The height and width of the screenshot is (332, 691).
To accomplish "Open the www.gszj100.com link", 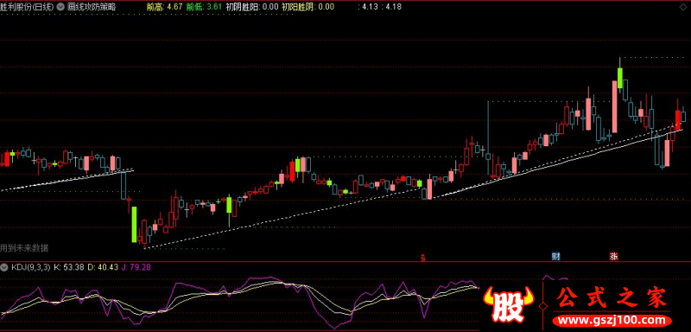I will (613, 320).
